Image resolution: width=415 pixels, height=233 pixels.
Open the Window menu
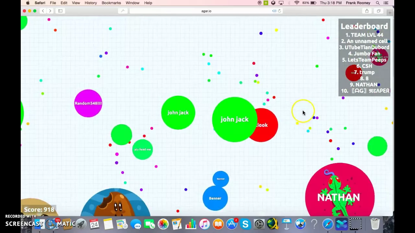click(133, 3)
